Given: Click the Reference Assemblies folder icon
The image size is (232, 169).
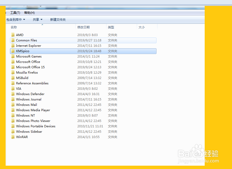Looking at the screenshot, I should coord(13,83).
